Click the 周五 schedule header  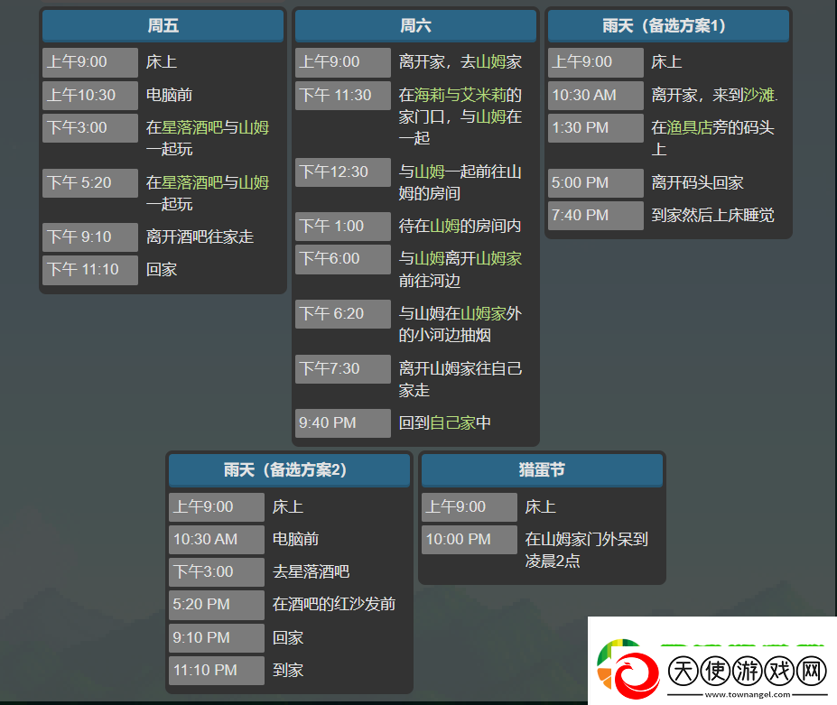point(163,25)
